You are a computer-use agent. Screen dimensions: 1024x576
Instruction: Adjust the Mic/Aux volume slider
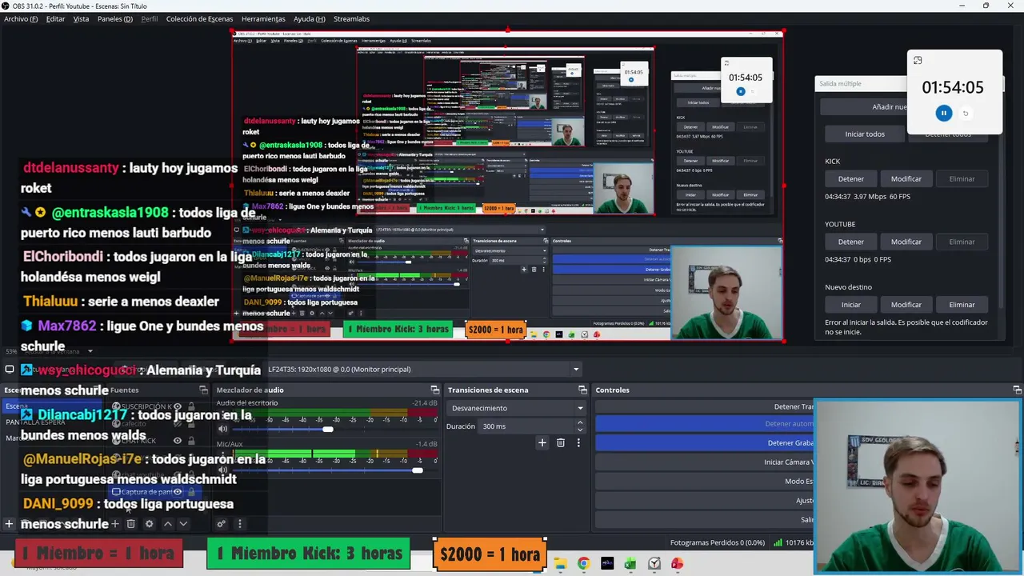[417, 470]
